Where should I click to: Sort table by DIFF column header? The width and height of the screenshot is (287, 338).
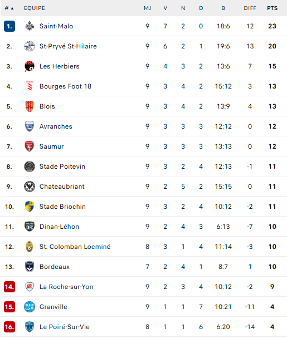250,8
